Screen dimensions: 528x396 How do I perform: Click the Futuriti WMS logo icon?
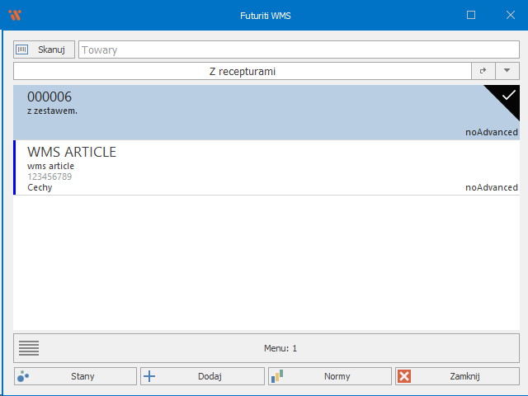coord(15,15)
